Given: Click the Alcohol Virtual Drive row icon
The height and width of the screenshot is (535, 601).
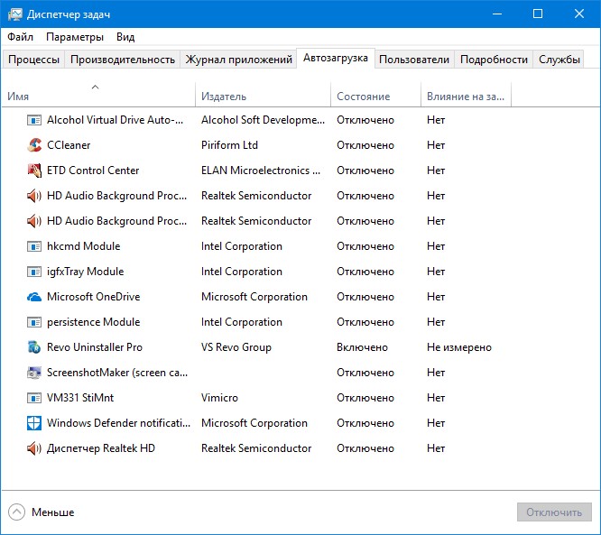Looking at the screenshot, I should point(34,120).
